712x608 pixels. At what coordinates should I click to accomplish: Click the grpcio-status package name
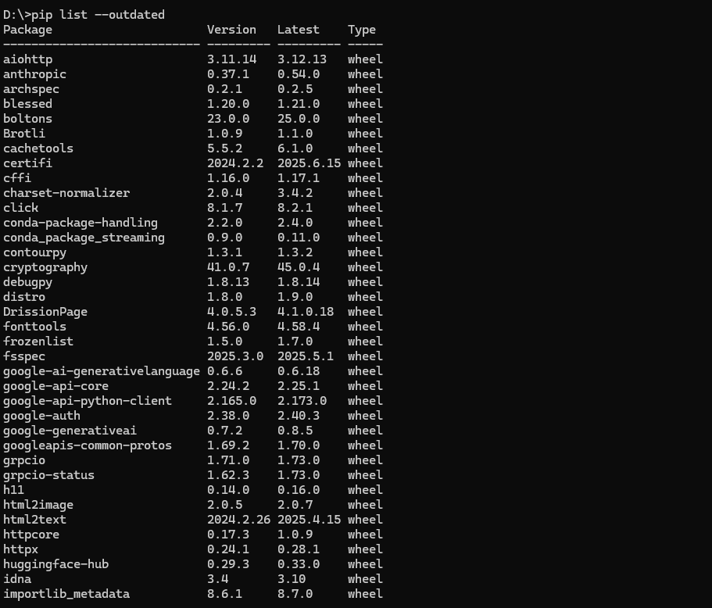(x=49, y=475)
